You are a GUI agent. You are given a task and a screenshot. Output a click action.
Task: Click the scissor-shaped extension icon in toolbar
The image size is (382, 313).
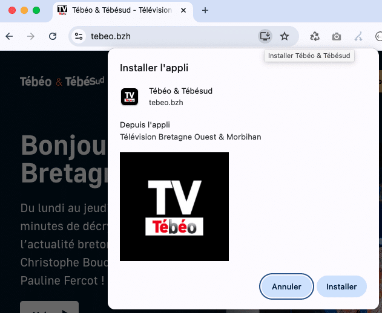pyautogui.click(x=358, y=36)
